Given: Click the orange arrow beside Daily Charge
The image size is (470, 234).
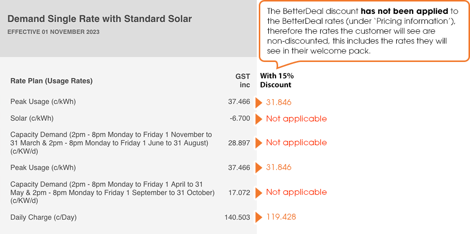Looking at the screenshot, I should pos(259,217).
